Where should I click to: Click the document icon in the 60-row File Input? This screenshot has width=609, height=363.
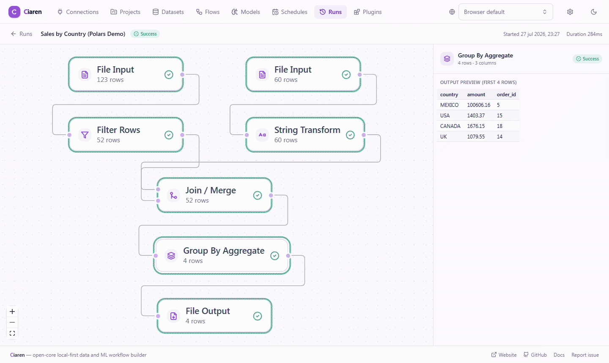(x=262, y=75)
